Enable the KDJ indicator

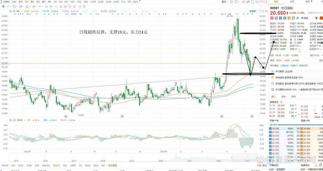pos(66,165)
